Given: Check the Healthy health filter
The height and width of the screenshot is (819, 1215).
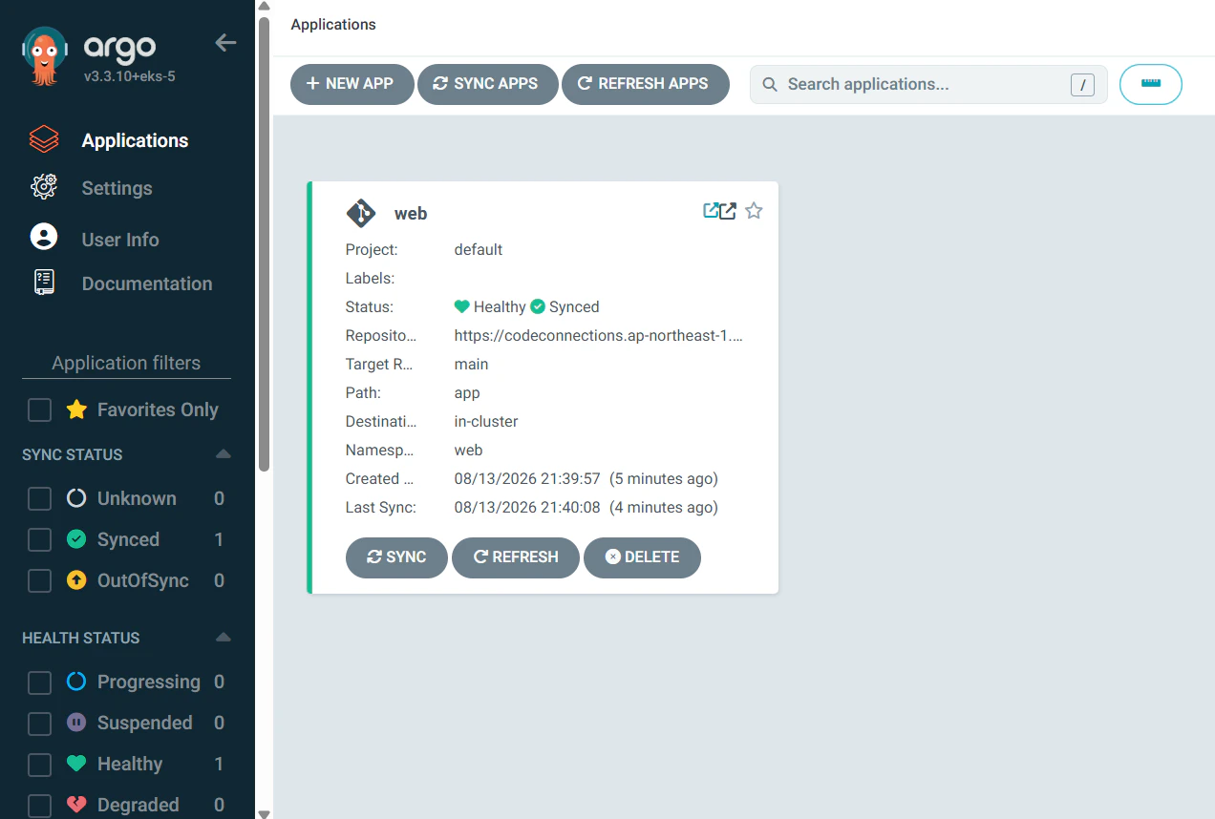Looking at the screenshot, I should [39, 765].
